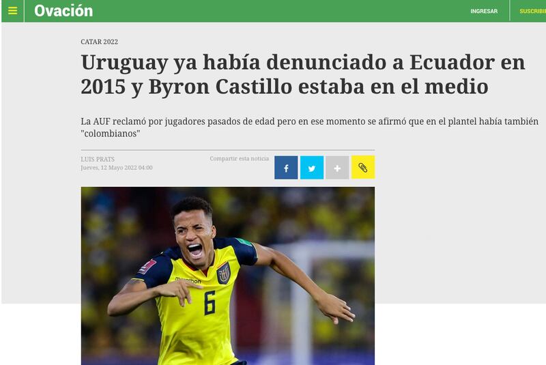Image resolution: width=546 pixels, height=365 pixels.
Task: Go to Ovación home logo
Action: coord(63,11)
